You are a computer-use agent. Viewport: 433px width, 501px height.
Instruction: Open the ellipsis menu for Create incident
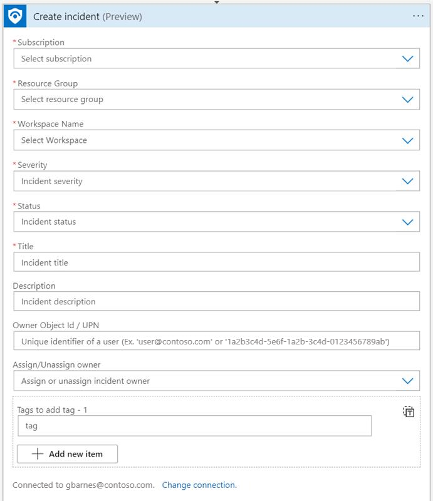coord(418,17)
